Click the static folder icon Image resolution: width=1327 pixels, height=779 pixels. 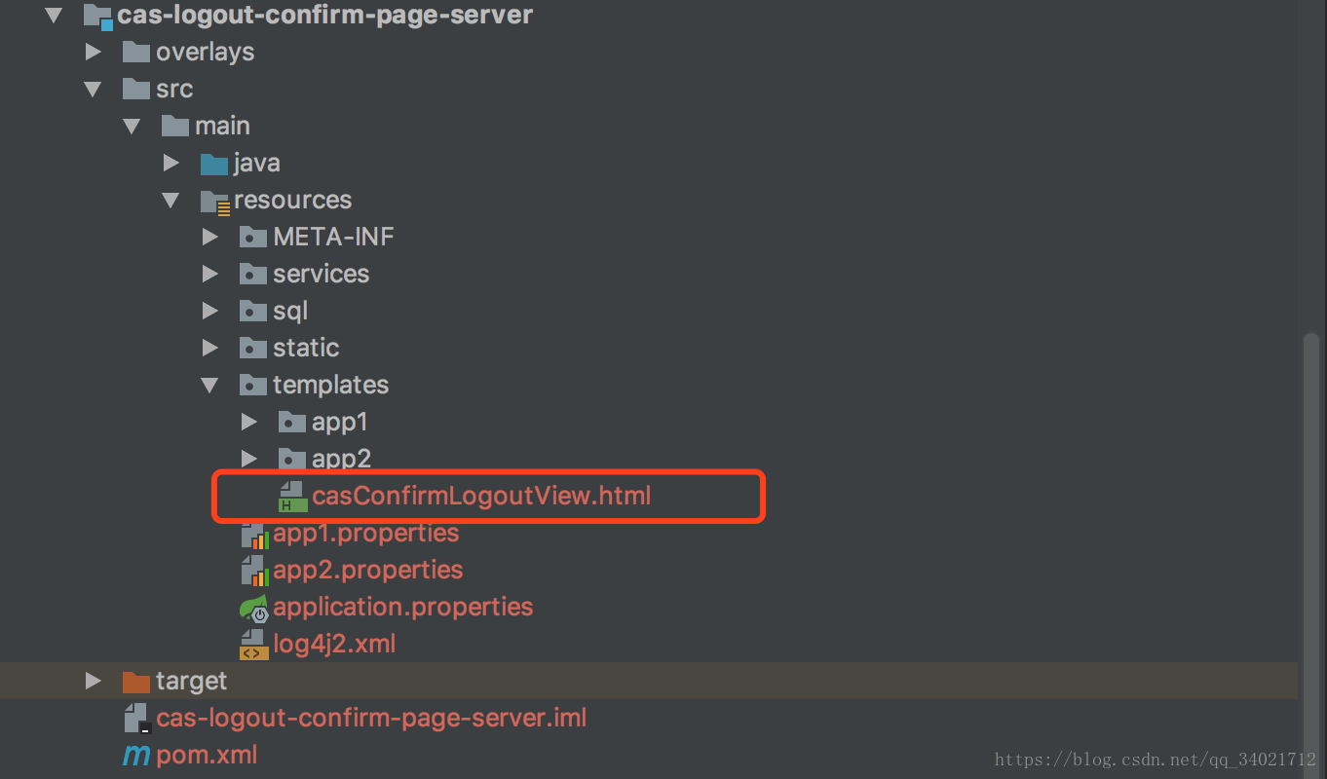coord(253,348)
